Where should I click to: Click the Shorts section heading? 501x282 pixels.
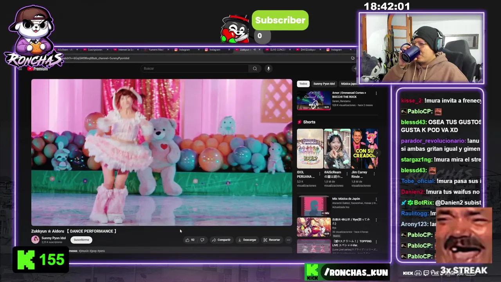tap(309, 122)
